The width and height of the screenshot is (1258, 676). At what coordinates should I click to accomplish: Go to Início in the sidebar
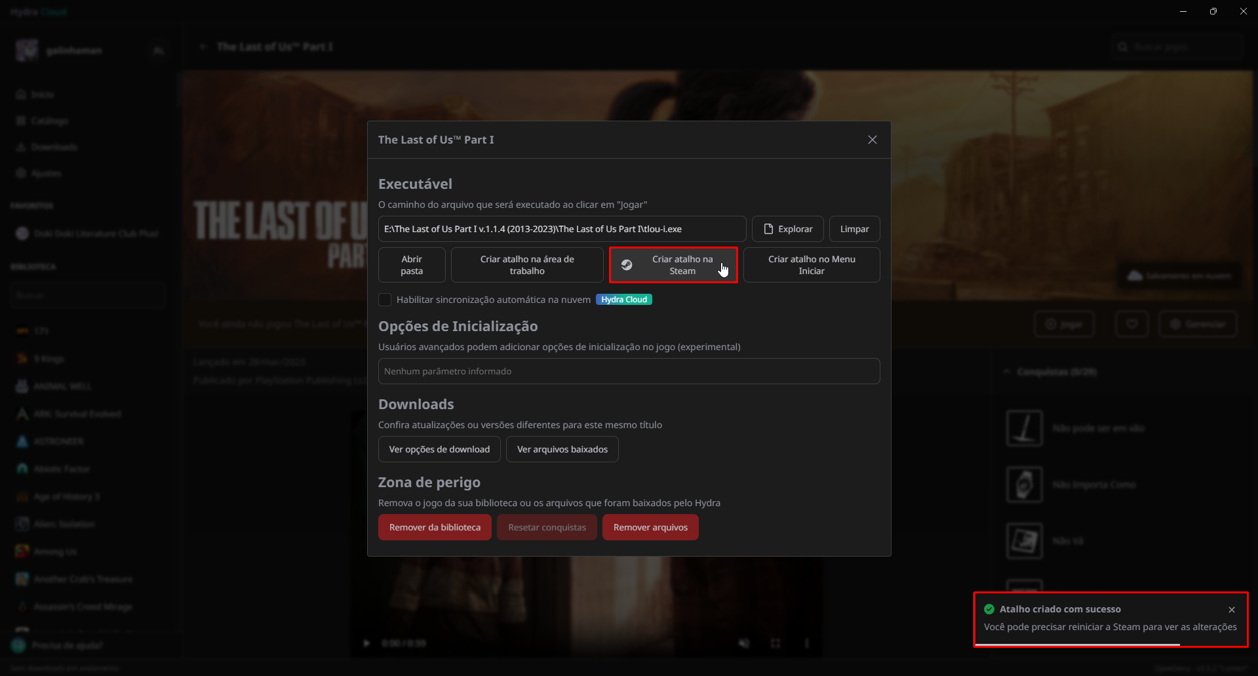(44, 94)
